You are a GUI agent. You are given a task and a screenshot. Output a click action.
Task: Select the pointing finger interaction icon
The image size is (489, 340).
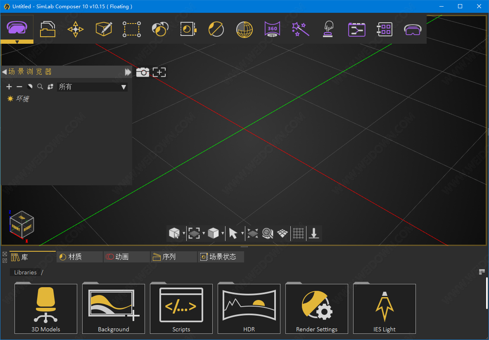[328, 29]
